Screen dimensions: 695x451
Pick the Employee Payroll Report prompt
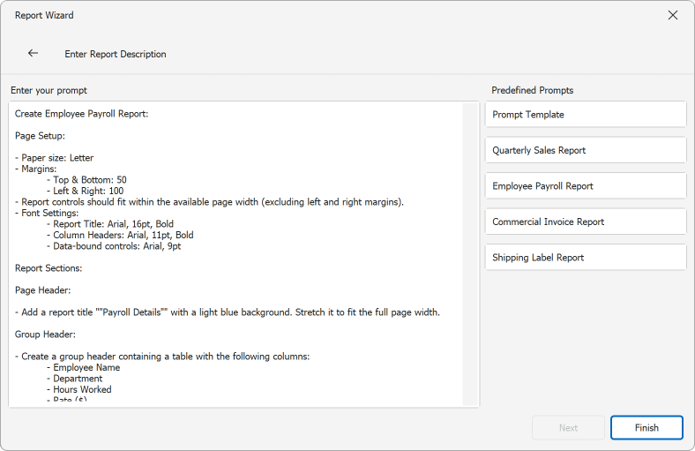pyautogui.click(x=586, y=186)
